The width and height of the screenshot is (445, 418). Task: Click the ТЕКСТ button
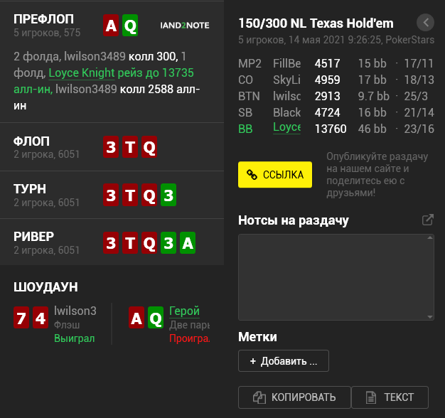click(x=390, y=397)
